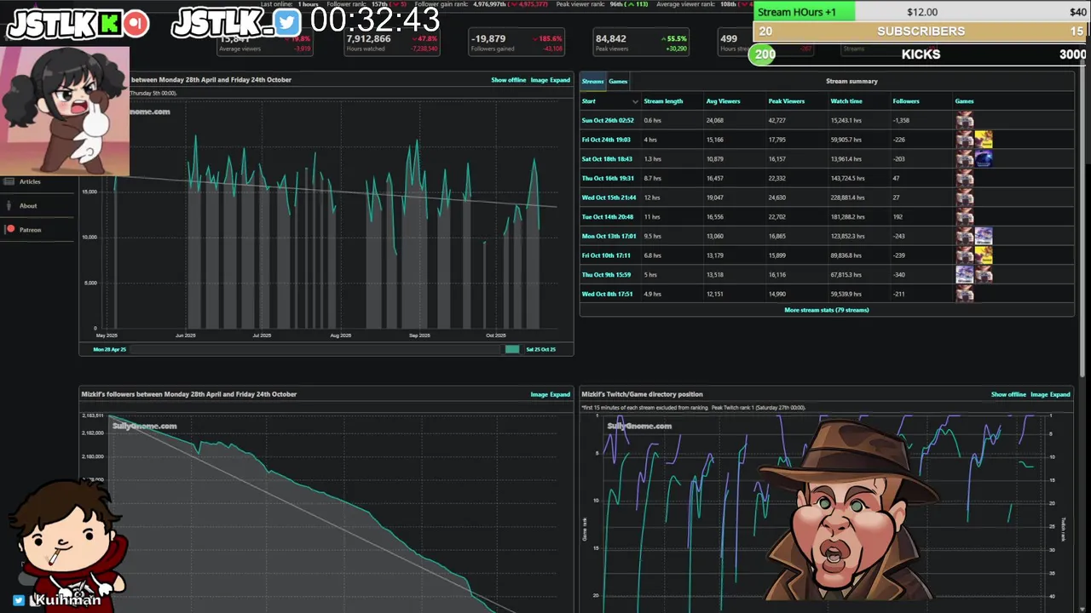Click the Sat 25 Oct 25 range label
Image resolution: width=1091 pixels, height=613 pixels.
[540, 349]
